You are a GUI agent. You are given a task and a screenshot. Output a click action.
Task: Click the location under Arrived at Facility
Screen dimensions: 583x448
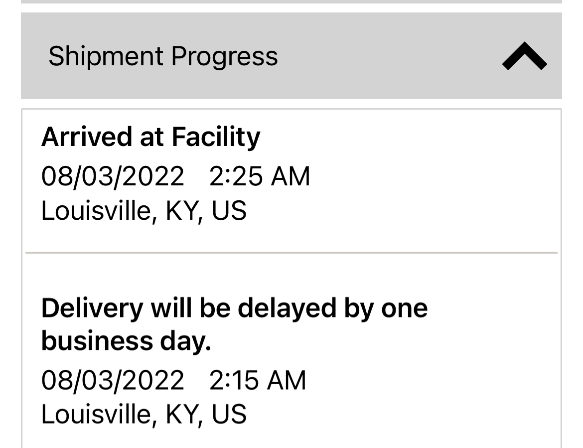click(x=144, y=211)
